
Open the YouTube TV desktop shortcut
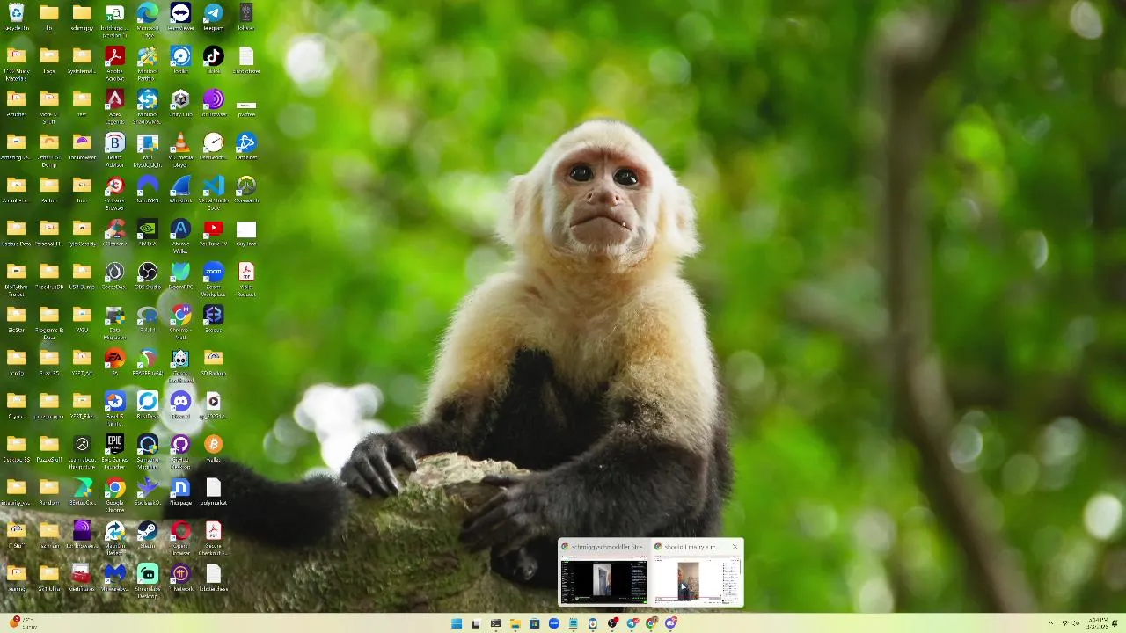[x=213, y=232]
